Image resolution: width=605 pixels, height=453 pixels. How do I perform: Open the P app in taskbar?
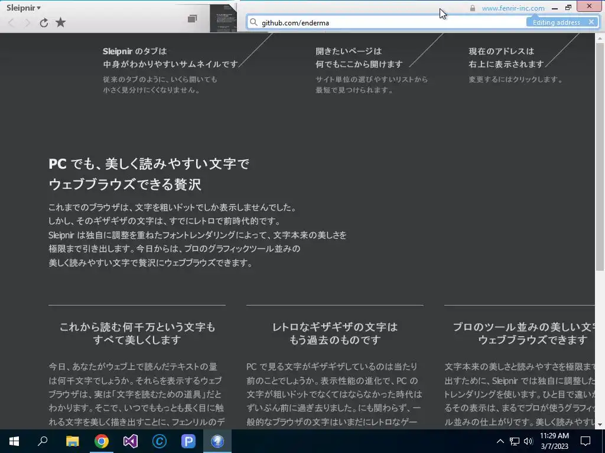click(188, 441)
